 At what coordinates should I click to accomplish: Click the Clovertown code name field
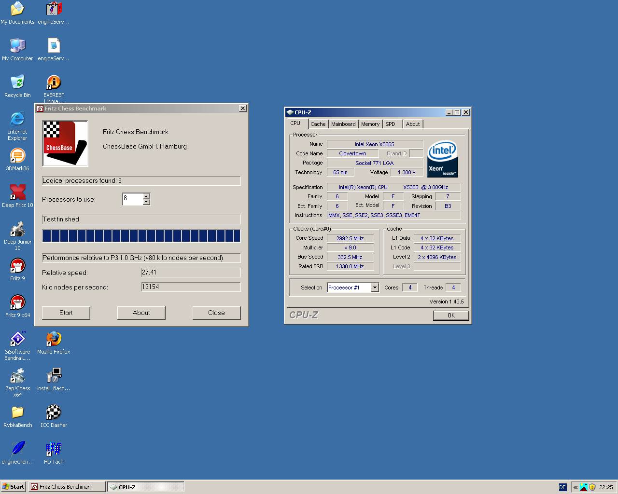tap(352, 153)
